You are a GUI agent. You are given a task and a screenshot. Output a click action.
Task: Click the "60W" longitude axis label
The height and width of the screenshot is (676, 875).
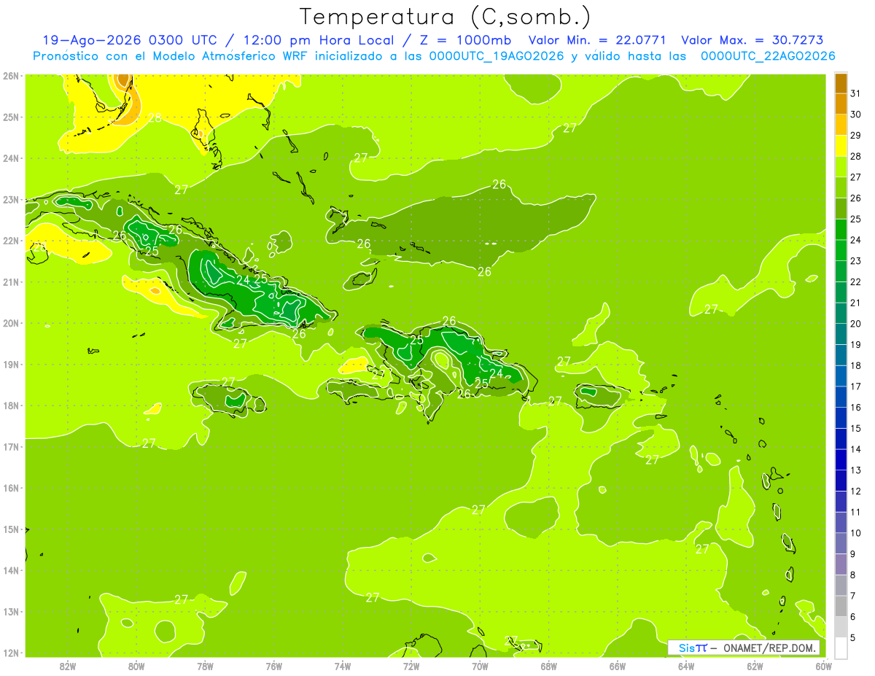[x=823, y=665]
